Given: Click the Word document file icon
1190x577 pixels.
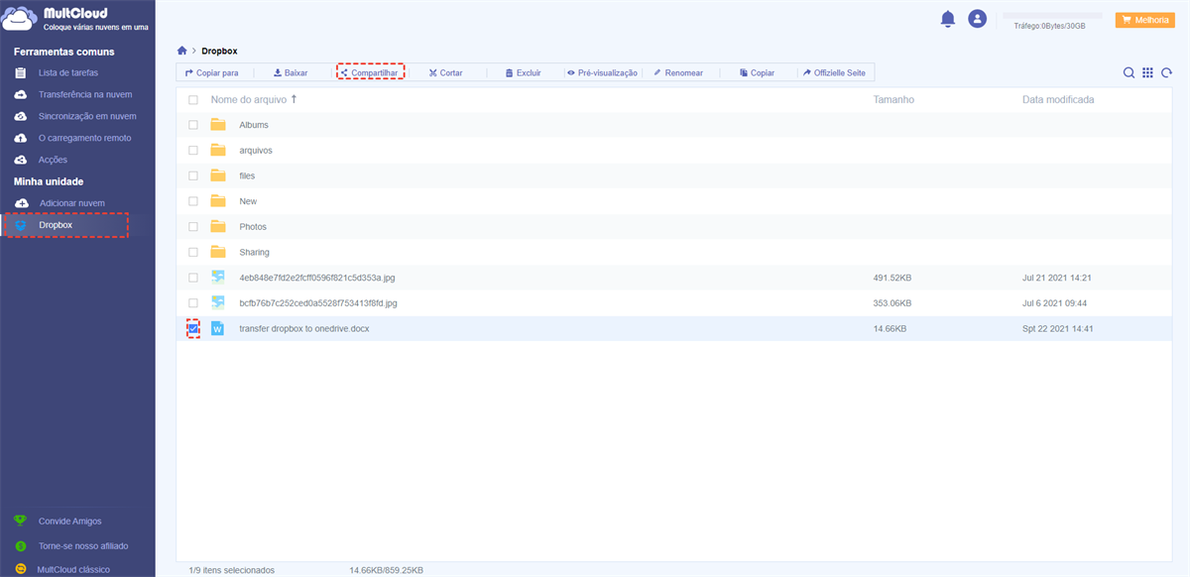Looking at the screenshot, I should 218,328.
